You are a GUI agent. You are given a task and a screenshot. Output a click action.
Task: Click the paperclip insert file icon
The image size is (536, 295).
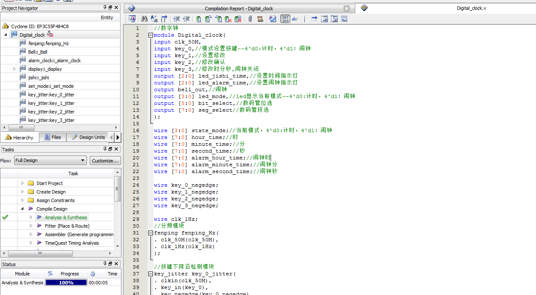coord(250,19)
